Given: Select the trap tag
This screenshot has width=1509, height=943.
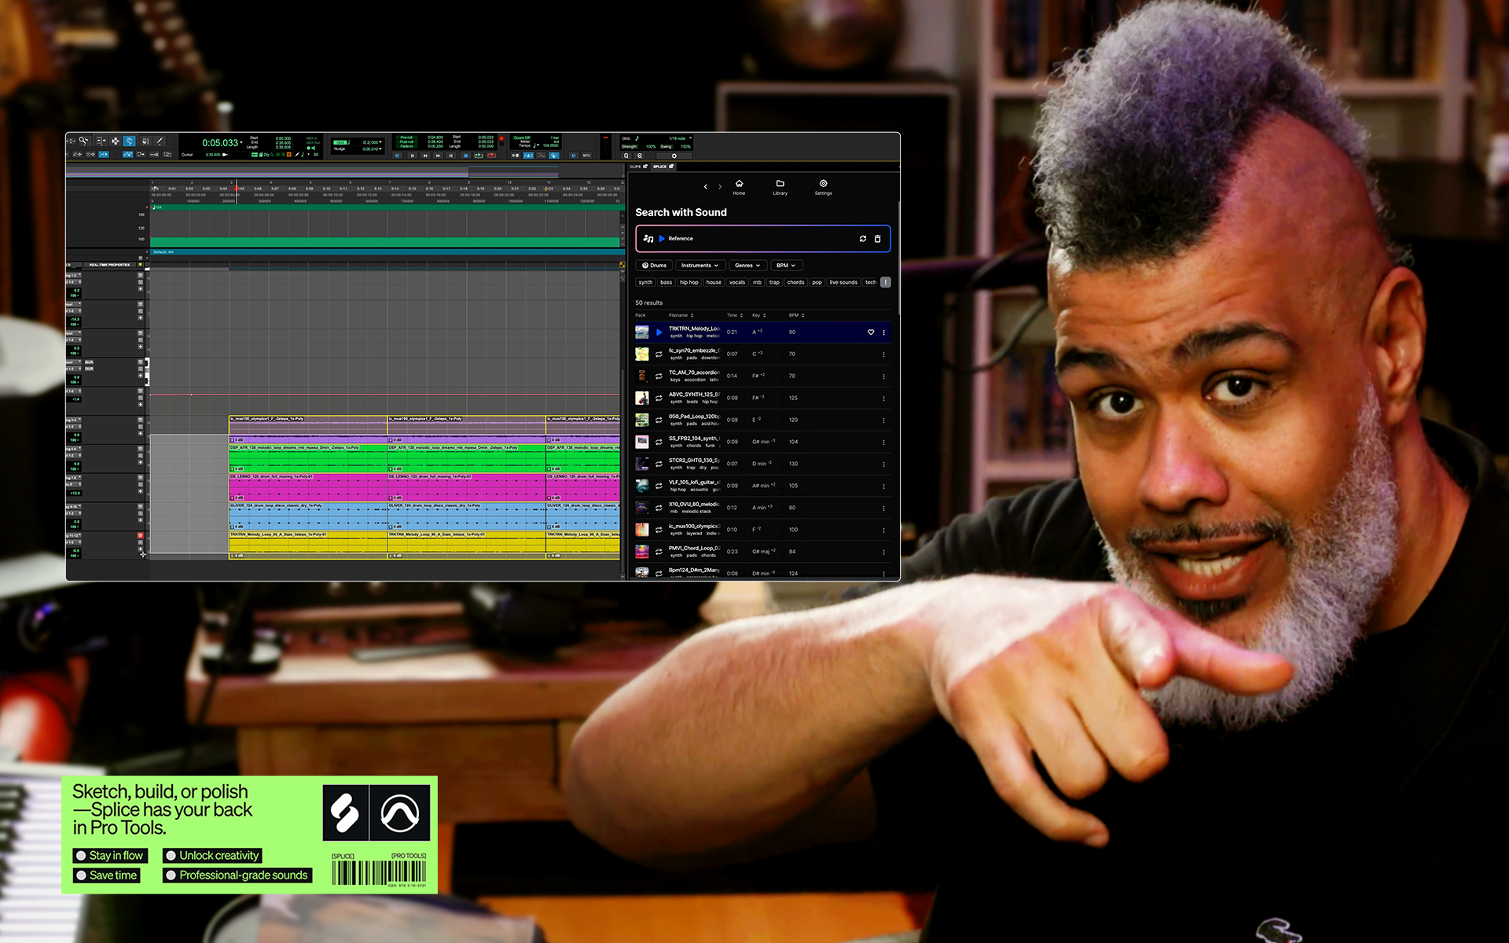Looking at the screenshot, I should tap(774, 282).
